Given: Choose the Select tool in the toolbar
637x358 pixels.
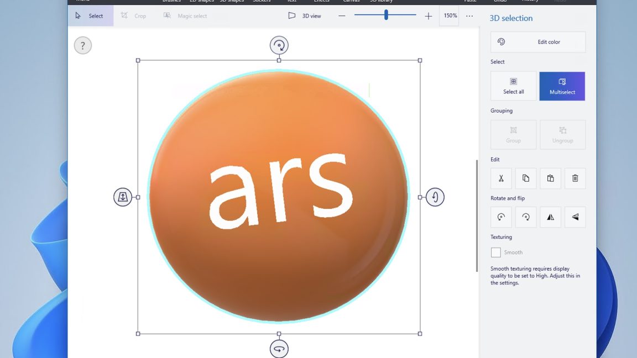Looking at the screenshot, I should [90, 16].
